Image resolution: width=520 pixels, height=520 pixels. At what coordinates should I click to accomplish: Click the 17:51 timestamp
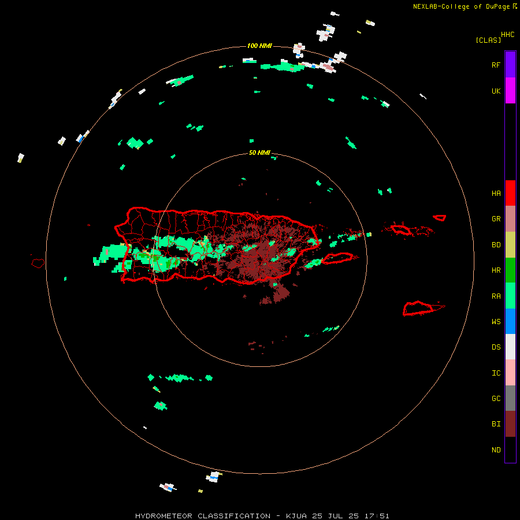[380, 516]
